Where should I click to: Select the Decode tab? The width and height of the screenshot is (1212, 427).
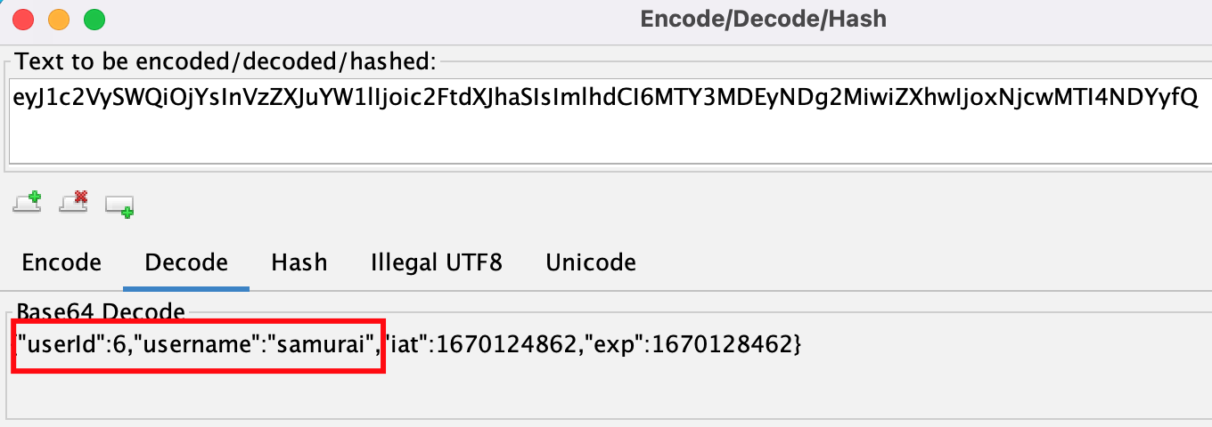(186, 262)
